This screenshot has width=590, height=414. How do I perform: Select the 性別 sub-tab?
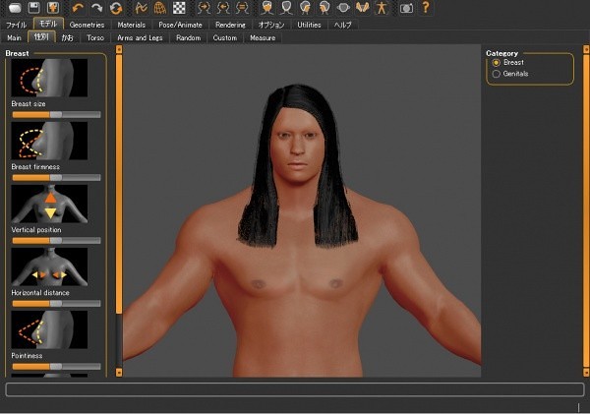click(41, 37)
